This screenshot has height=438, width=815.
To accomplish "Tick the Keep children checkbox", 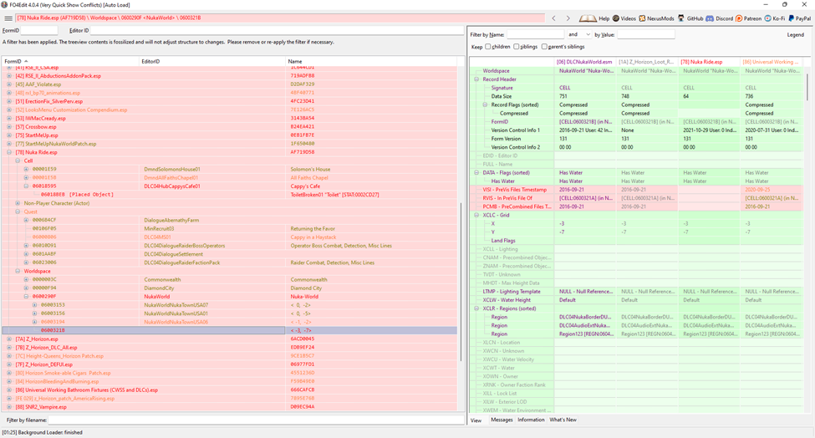I will click(488, 47).
